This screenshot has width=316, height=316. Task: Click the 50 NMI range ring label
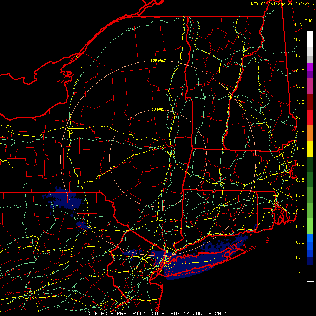point(158,109)
